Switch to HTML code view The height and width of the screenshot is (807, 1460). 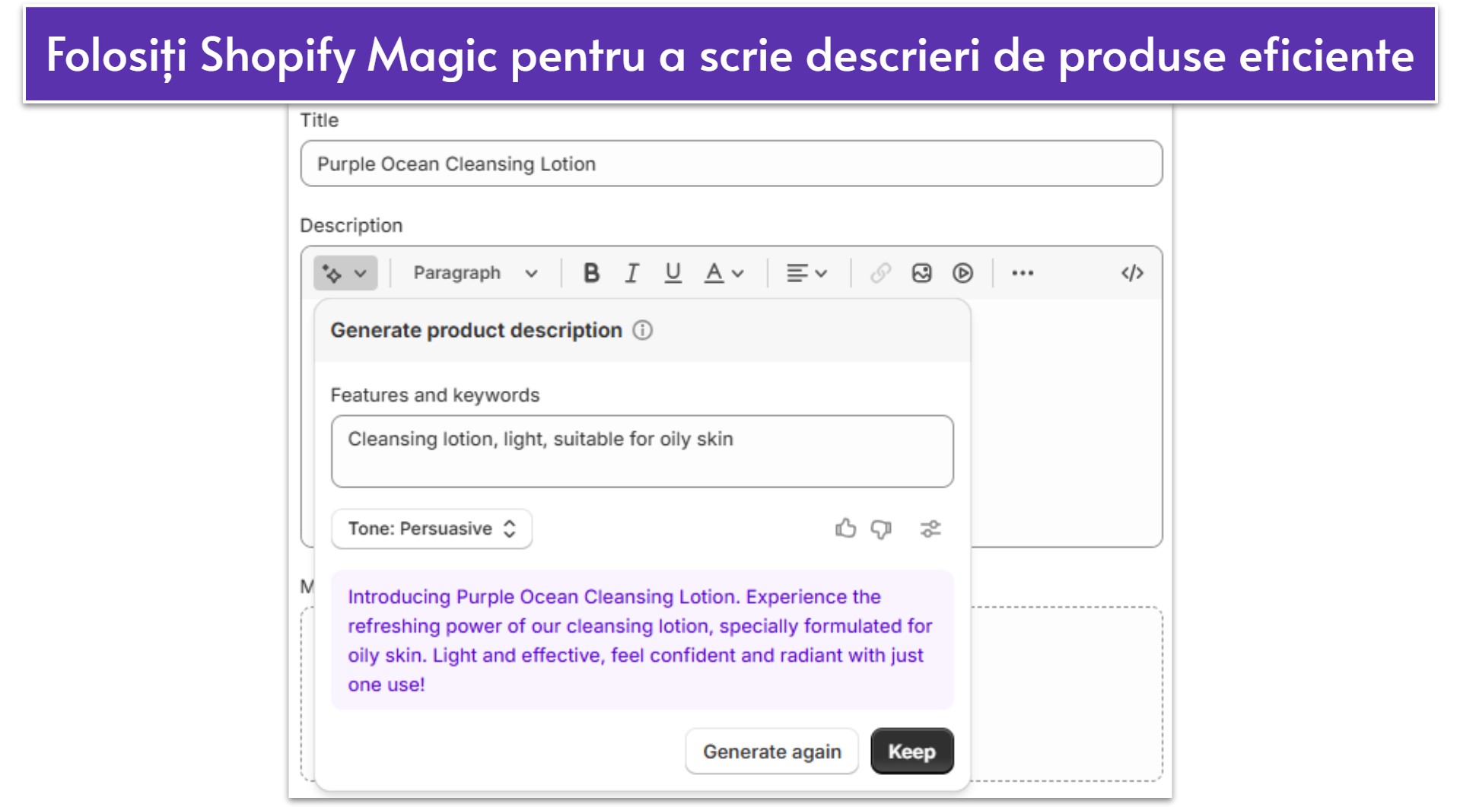coord(1132,273)
